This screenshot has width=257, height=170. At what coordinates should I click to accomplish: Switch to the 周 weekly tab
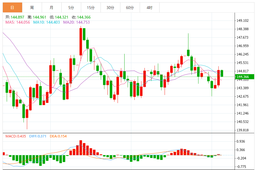(32, 8)
